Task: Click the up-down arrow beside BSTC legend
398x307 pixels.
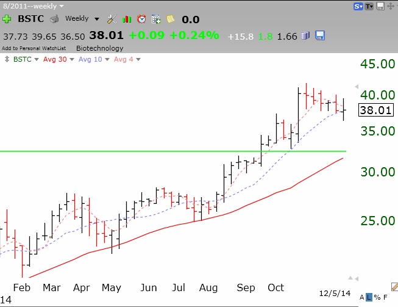Action: (x=7, y=59)
